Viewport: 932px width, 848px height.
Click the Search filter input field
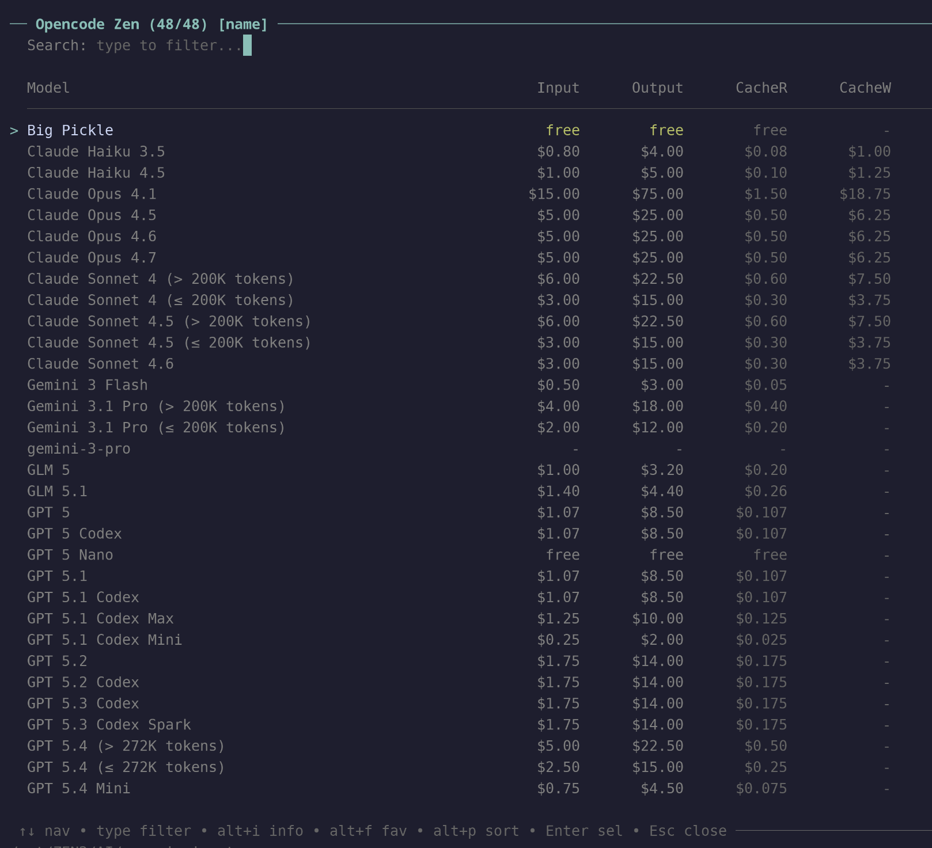169,45
